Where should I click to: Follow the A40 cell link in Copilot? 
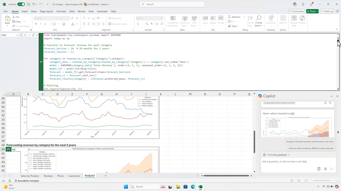292,113
